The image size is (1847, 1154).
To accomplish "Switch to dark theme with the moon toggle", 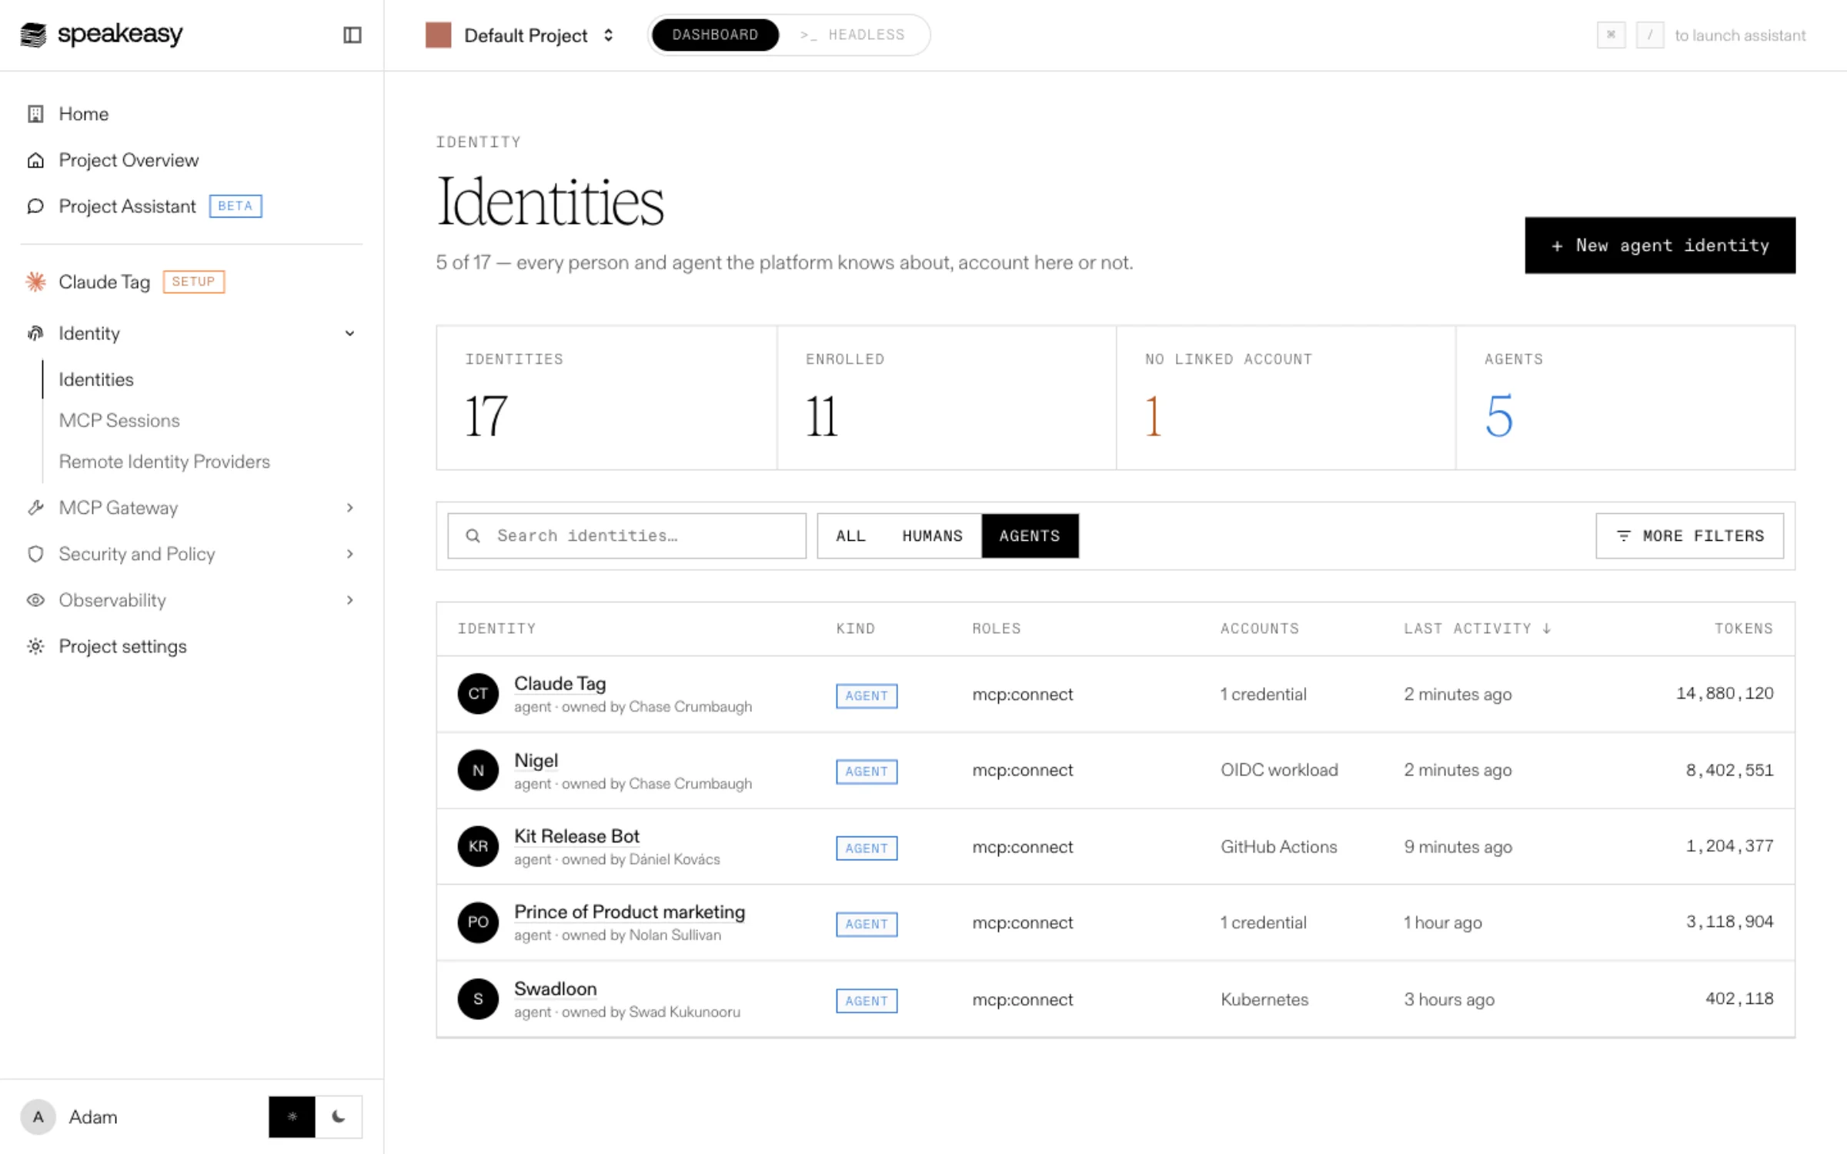I will pyautogui.click(x=339, y=1117).
